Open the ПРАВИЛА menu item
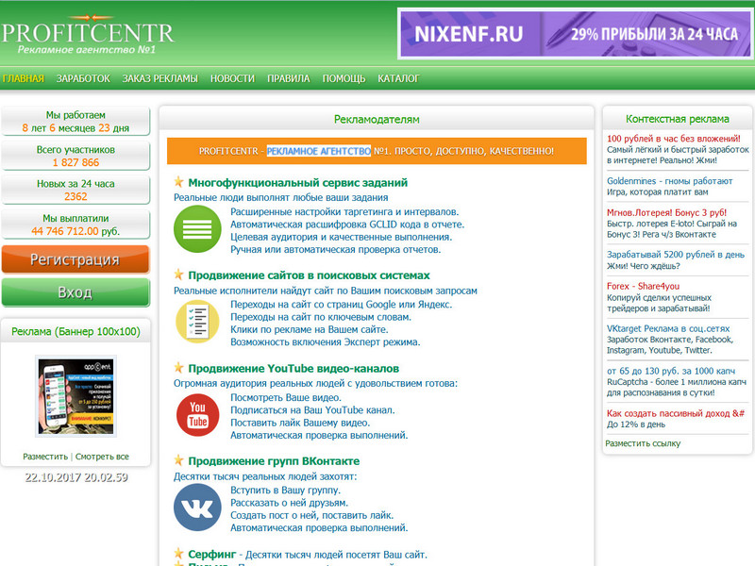This screenshot has width=755, height=566. coord(289,78)
